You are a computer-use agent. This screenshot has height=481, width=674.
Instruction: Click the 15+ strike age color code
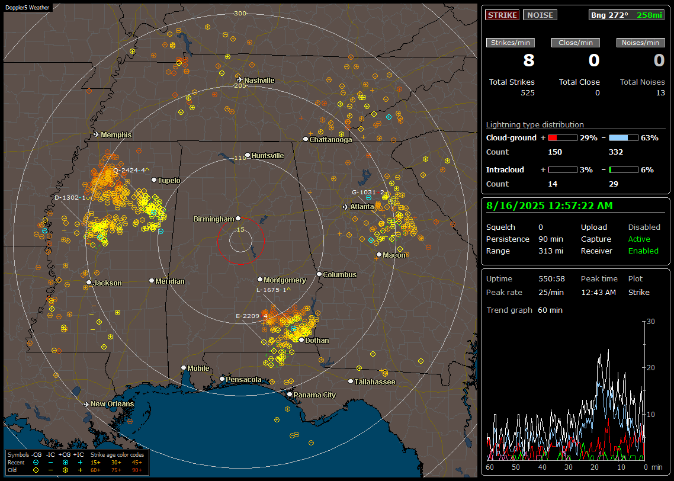click(x=95, y=463)
